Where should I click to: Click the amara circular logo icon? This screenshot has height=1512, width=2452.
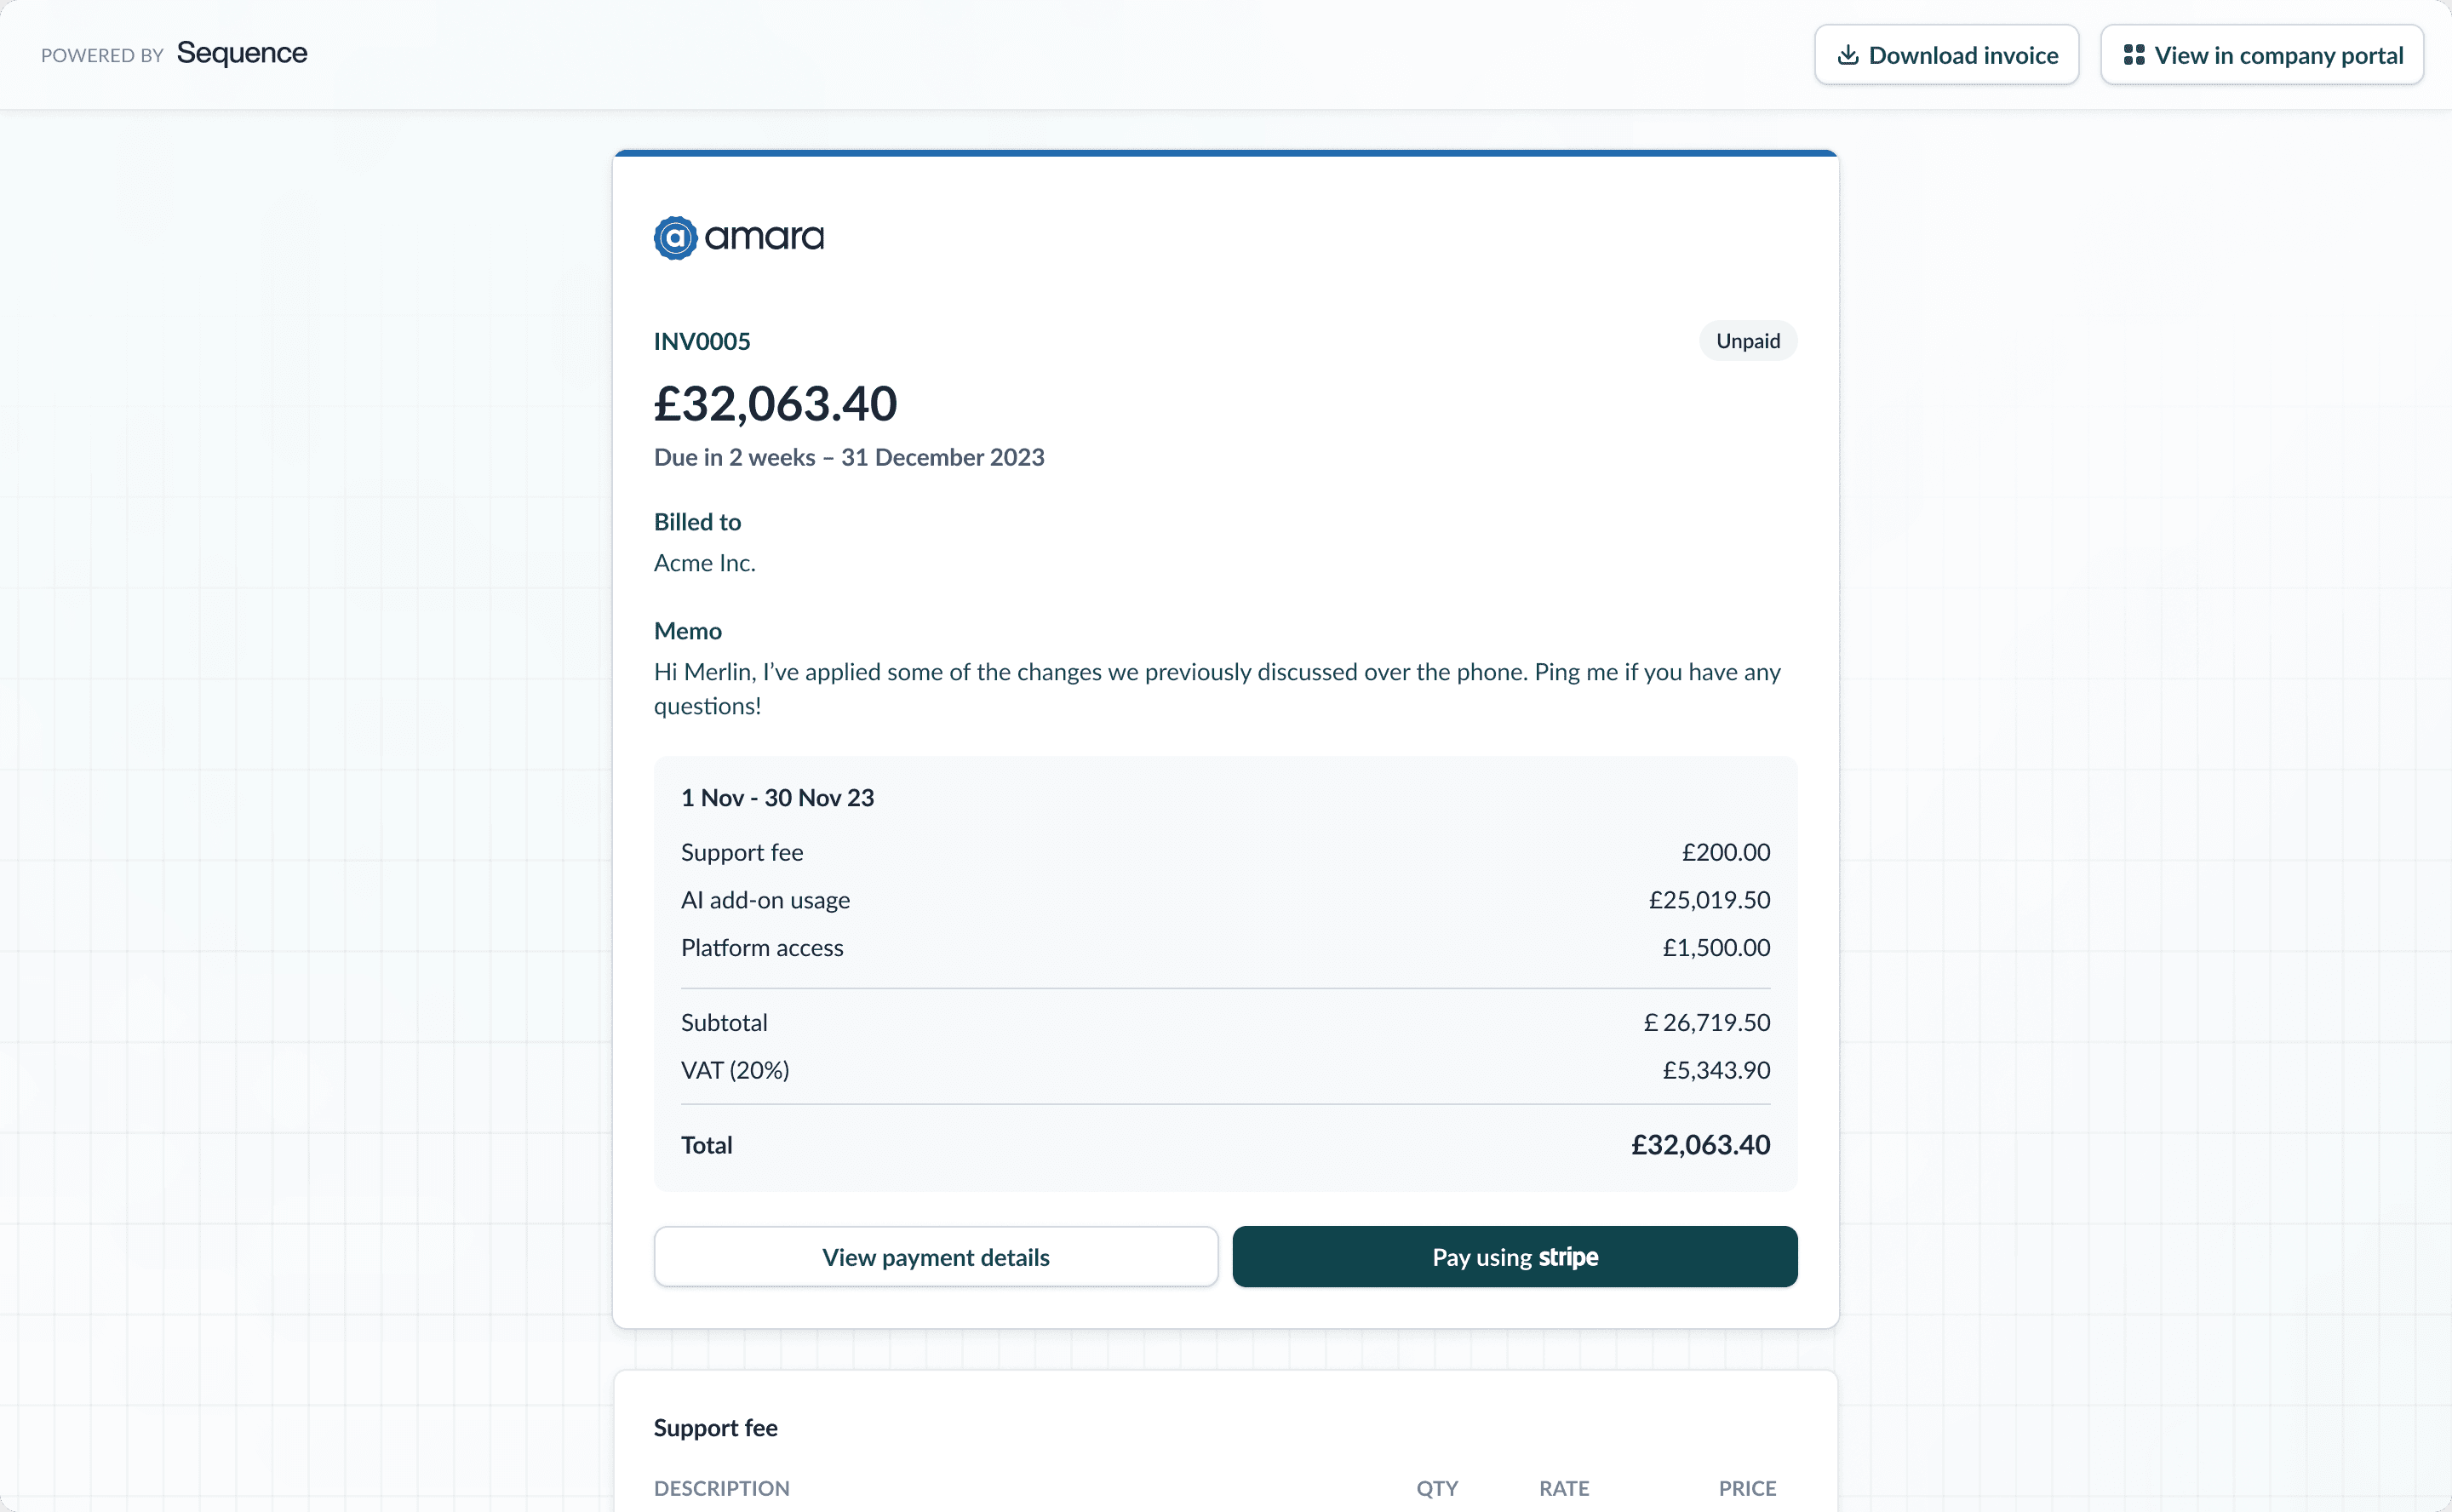tap(675, 238)
